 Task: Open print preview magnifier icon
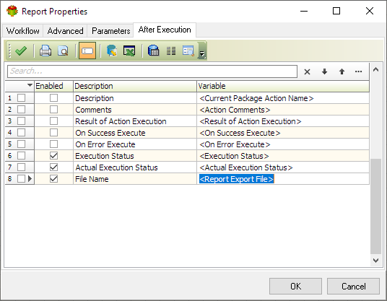(63, 51)
